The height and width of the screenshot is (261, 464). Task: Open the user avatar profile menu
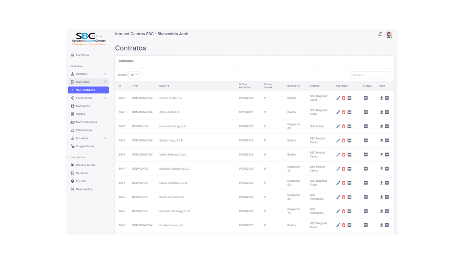389,34
